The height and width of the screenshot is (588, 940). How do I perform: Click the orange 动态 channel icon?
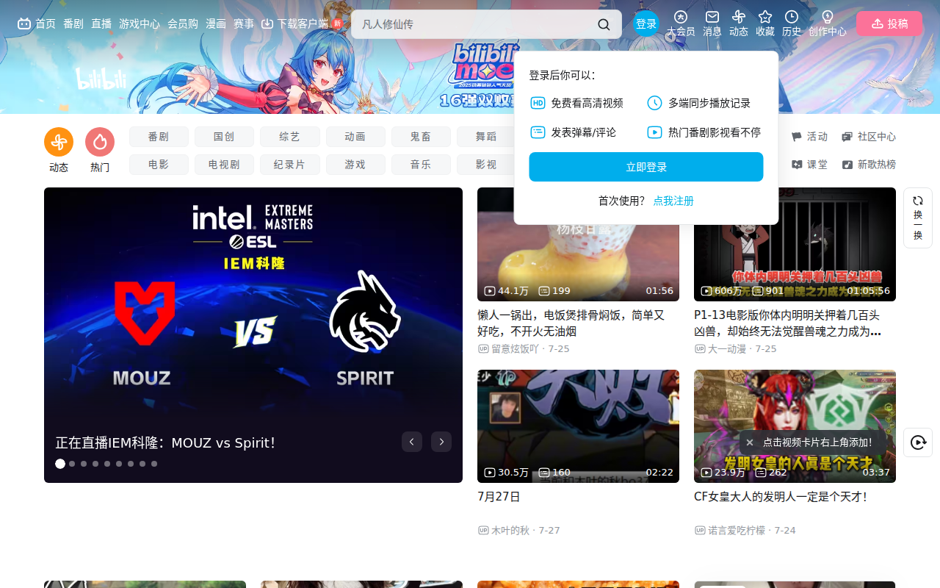(59, 142)
